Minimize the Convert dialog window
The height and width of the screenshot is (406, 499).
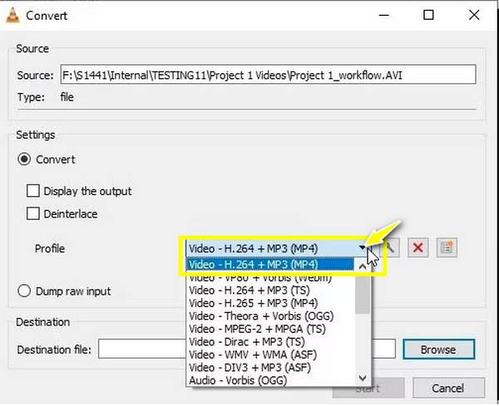(x=384, y=15)
